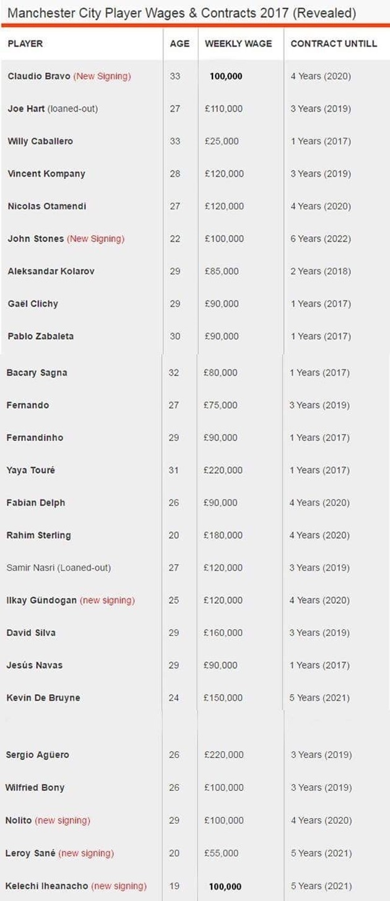Open the Yaya Touré player entry
The height and width of the screenshot is (901, 390).
[30, 470]
